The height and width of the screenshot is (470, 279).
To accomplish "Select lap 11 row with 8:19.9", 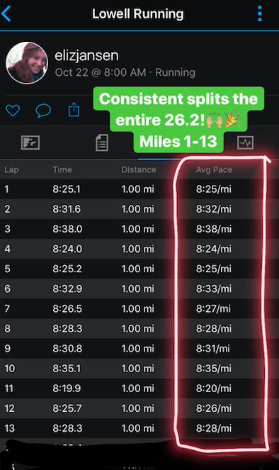I will pos(139,388).
